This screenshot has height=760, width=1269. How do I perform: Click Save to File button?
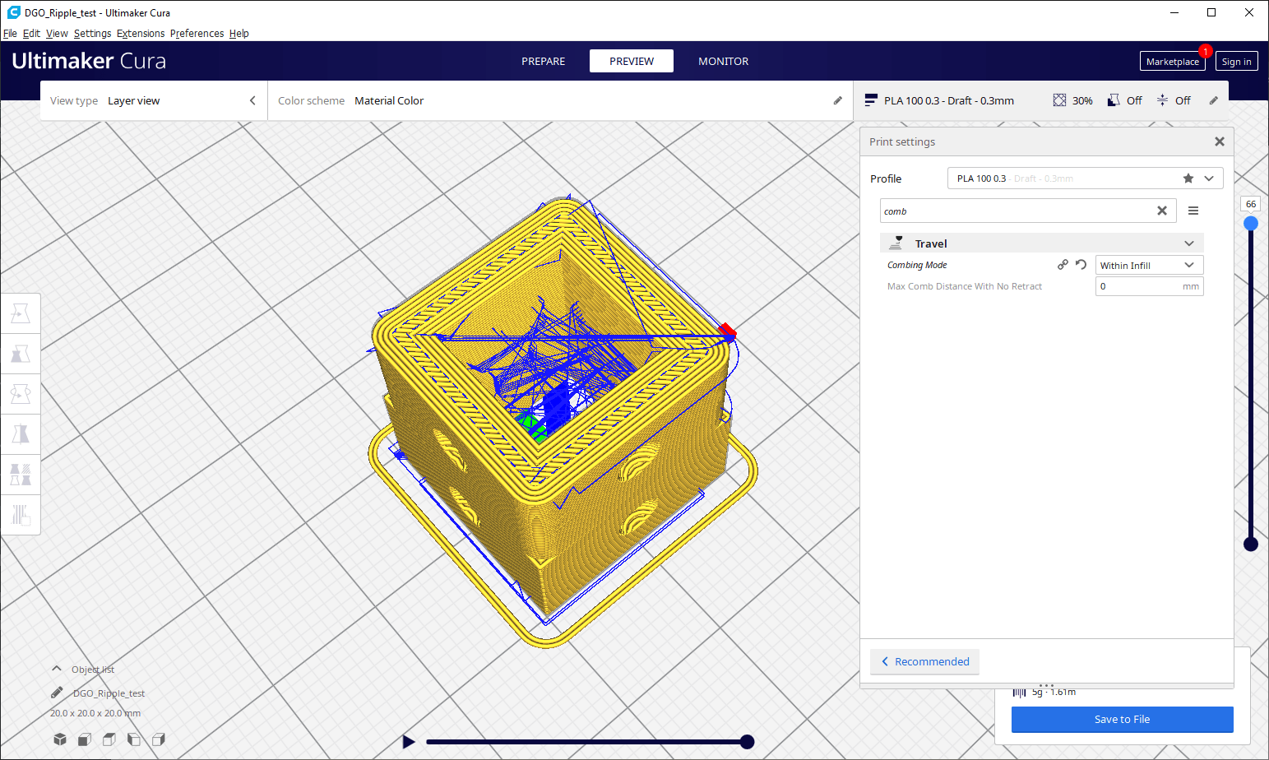1122,719
